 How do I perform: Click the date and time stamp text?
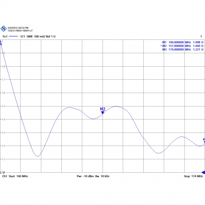(18, 28)
